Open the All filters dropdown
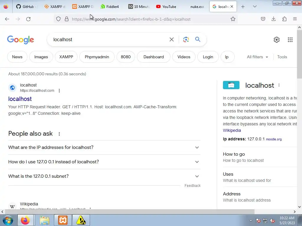 pyautogui.click(x=257, y=57)
